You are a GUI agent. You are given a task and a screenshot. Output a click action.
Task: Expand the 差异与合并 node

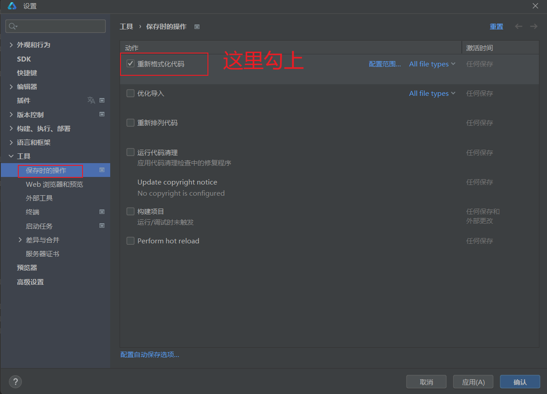[20, 240]
